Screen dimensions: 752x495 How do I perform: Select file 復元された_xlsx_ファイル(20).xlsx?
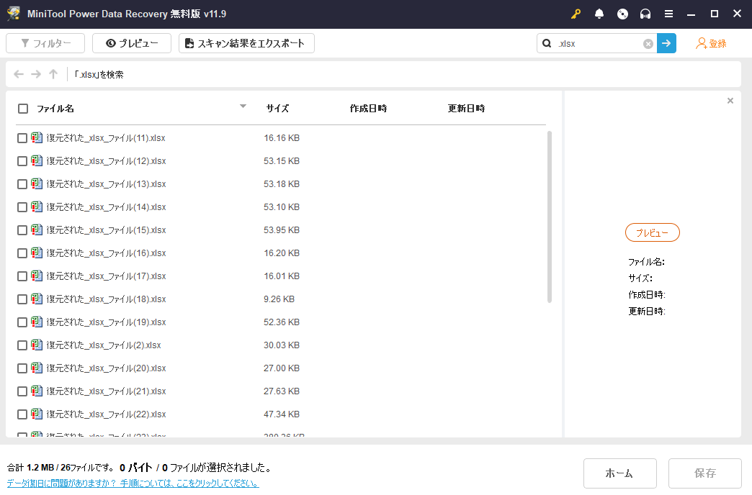pyautogui.click(x=106, y=368)
